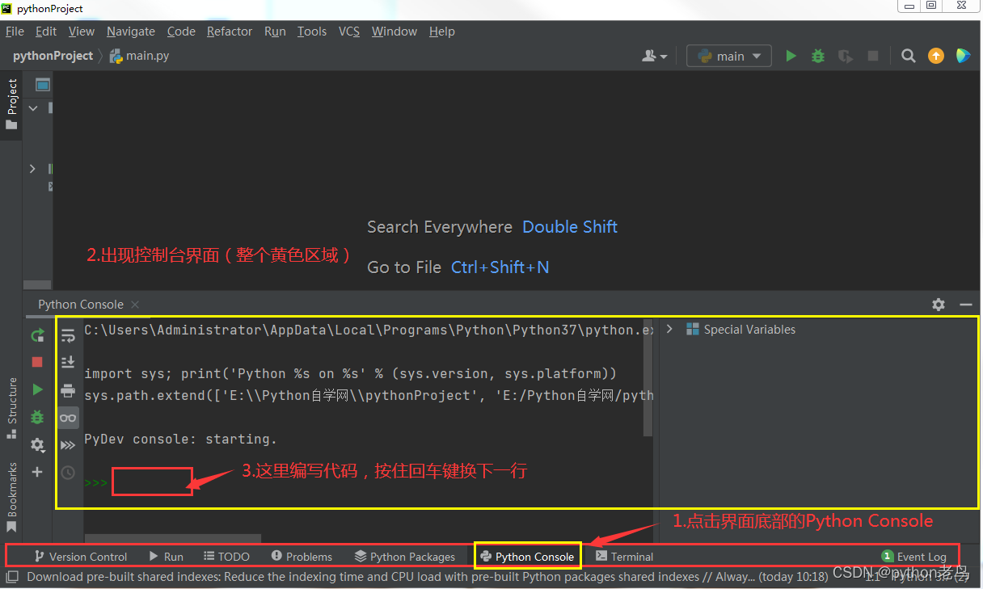Click the 'import sys; print' console line
Viewport: 983px width, 589px height.
pos(350,374)
